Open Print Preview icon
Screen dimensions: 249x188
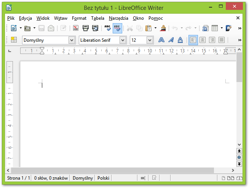click(x=95, y=28)
